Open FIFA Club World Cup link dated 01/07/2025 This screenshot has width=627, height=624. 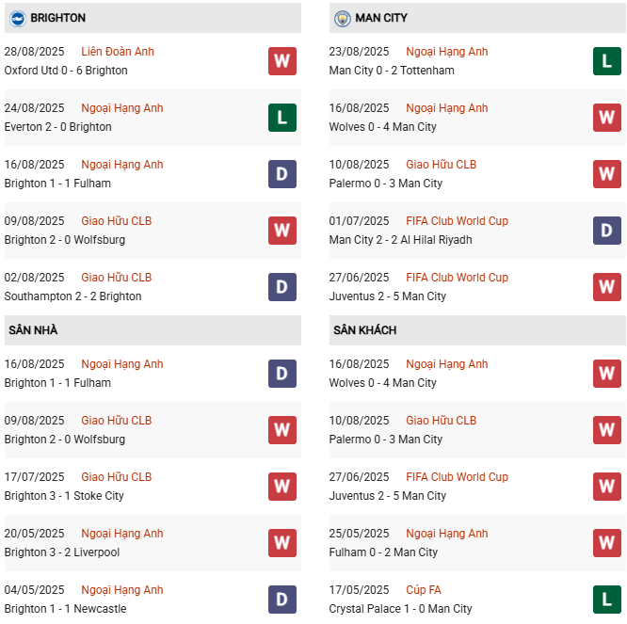pos(457,221)
